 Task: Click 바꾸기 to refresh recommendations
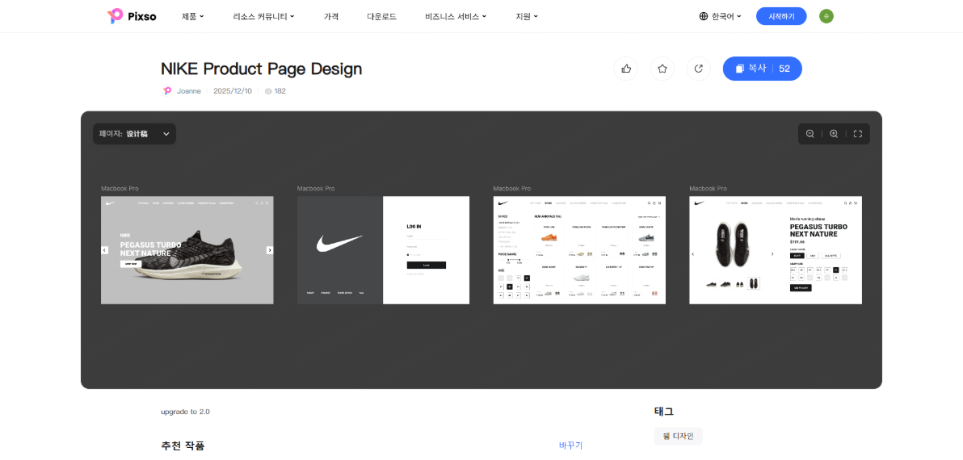pos(570,445)
